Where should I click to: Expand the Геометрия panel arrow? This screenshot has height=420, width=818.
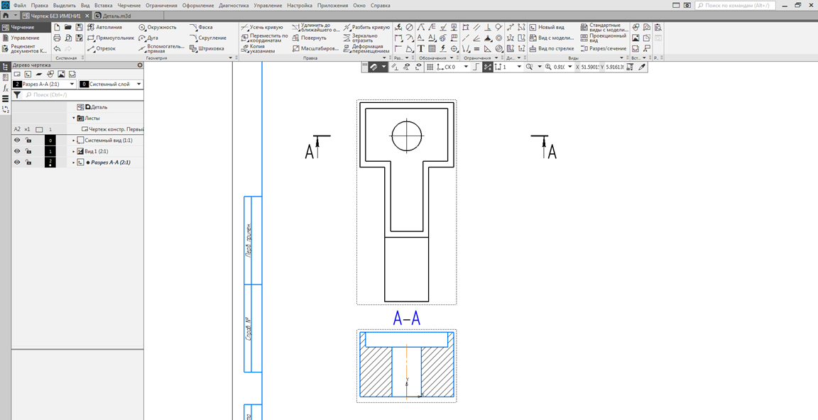click(x=231, y=58)
